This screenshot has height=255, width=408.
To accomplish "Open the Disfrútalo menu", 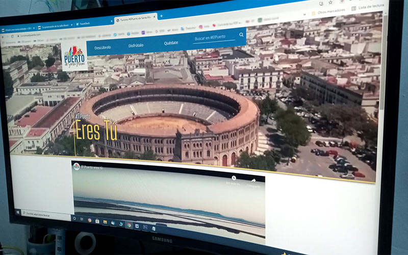I will pos(136,45).
